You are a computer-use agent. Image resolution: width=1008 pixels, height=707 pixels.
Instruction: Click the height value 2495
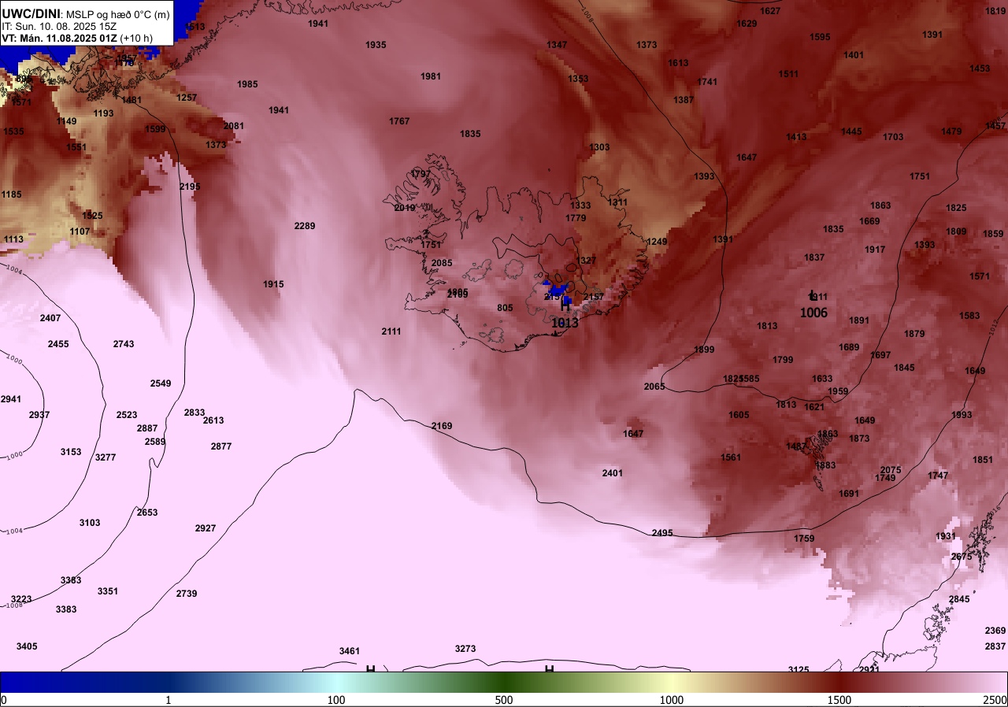point(662,533)
